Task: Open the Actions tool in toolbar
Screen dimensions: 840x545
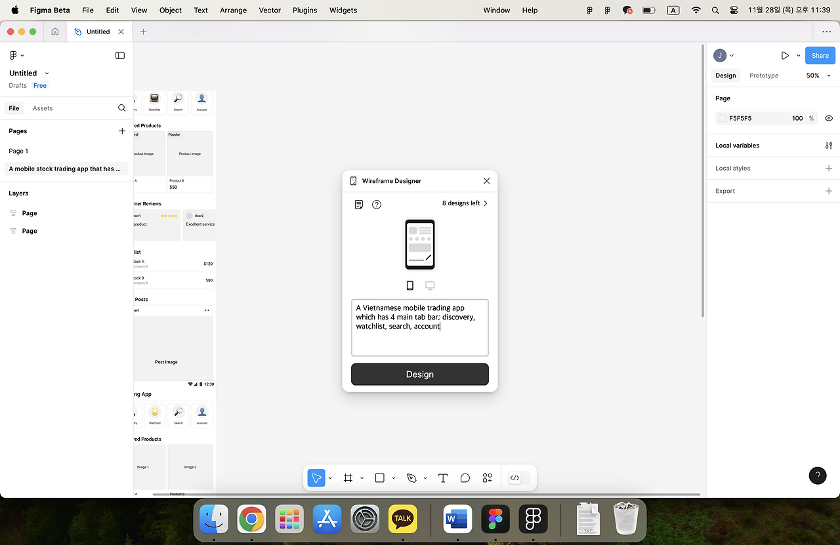Action: coord(488,478)
